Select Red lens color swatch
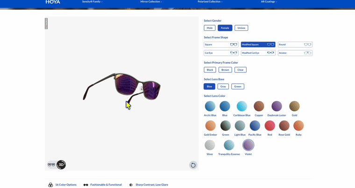Screen dimensions: 355x188 (x=270, y=126)
